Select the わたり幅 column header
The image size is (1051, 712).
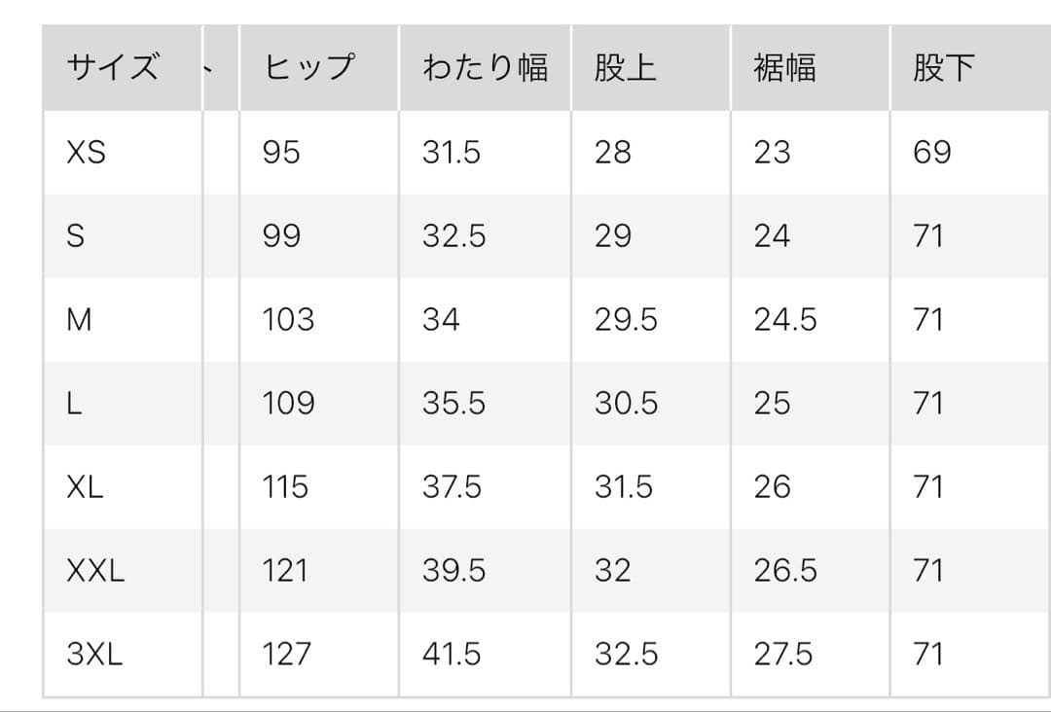pos(485,68)
